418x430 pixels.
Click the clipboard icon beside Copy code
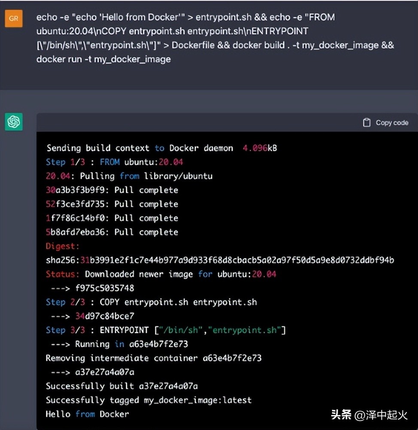(367, 122)
